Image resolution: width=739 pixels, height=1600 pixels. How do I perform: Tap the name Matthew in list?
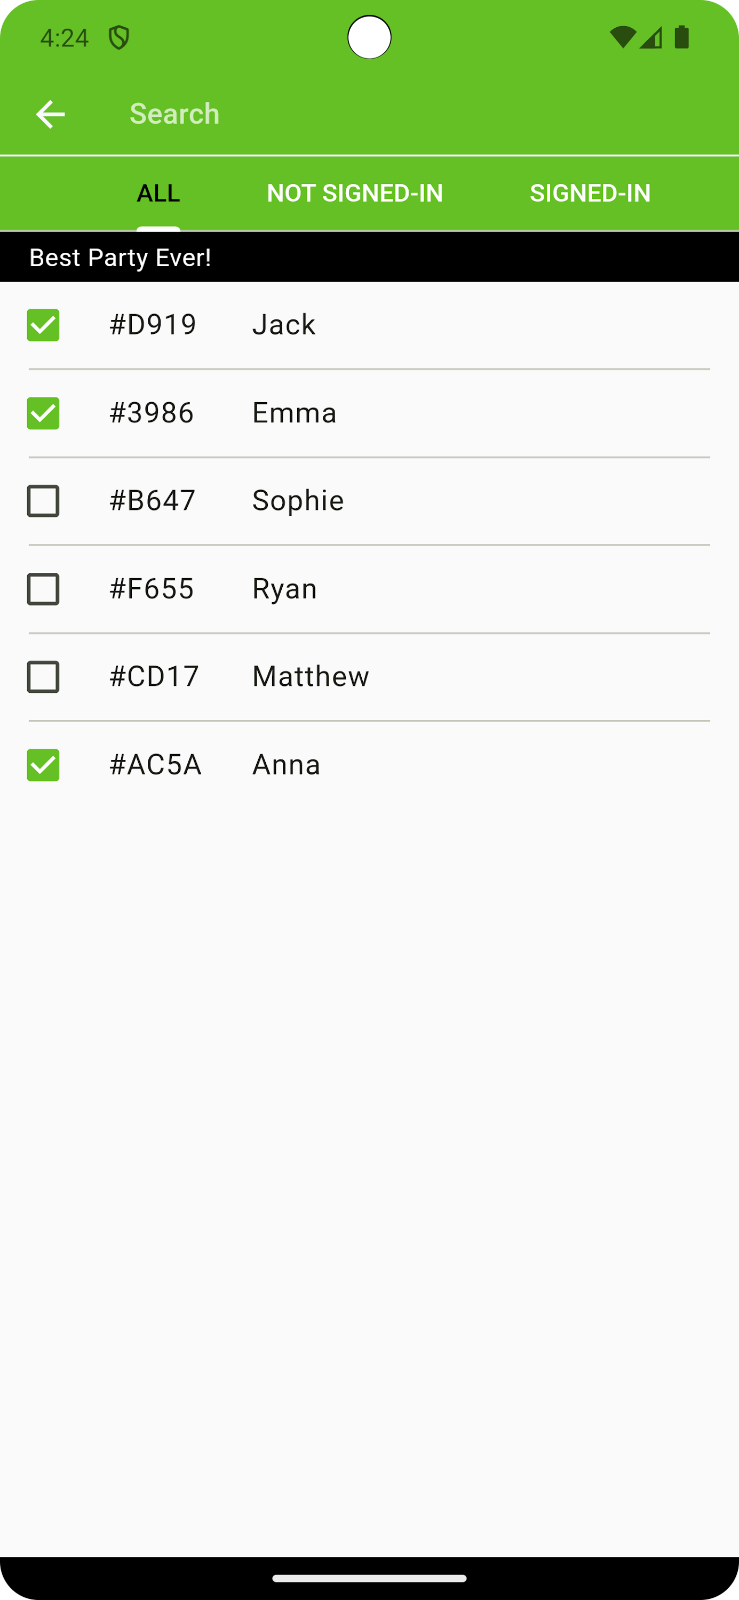(x=311, y=676)
